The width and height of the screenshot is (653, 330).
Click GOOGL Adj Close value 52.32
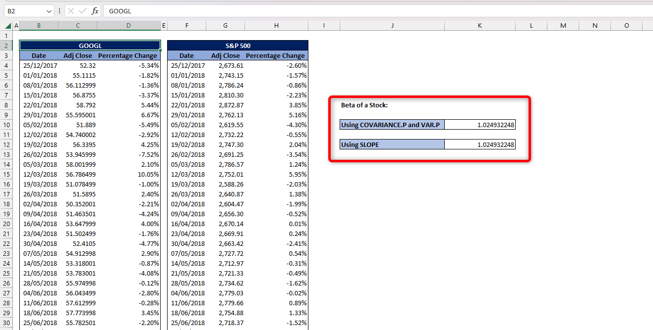77,65
